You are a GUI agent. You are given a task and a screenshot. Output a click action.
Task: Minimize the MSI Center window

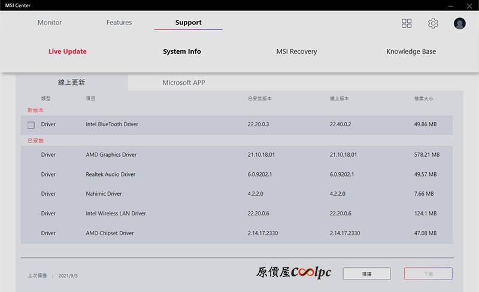point(451,6)
